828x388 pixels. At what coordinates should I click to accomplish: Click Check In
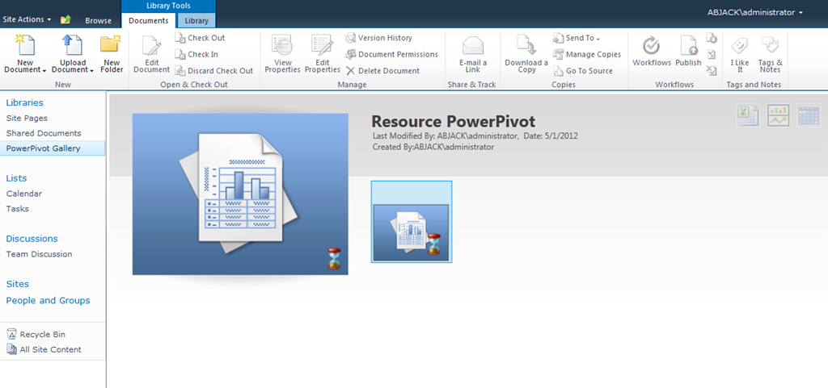coord(196,54)
